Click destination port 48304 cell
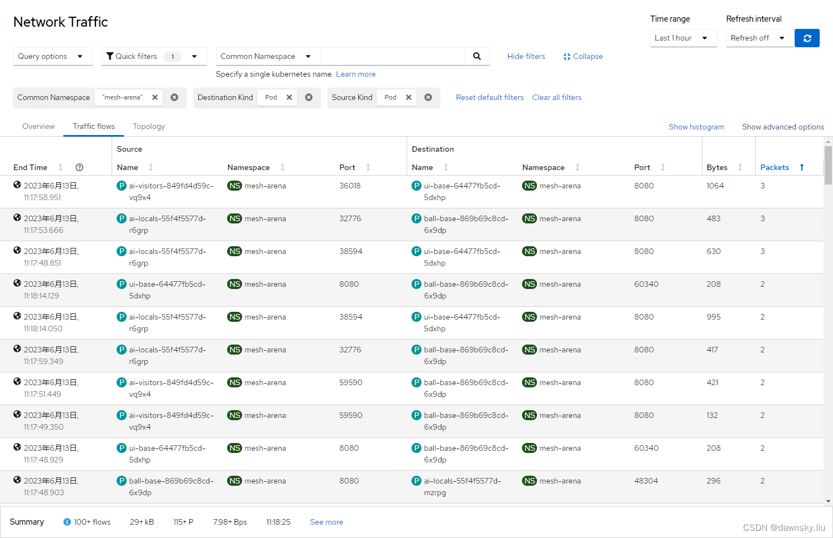The width and height of the screenshot is (833, 538). point(646,481)
